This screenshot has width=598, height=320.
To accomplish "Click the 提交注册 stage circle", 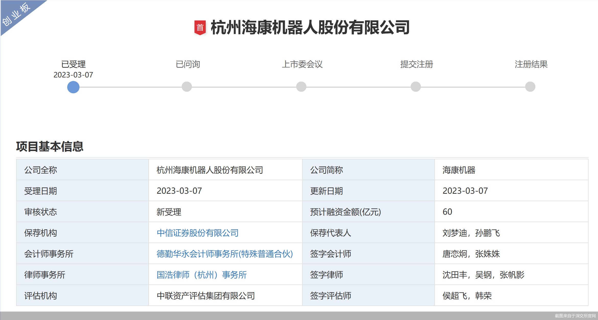I will [x=416, y=87].
